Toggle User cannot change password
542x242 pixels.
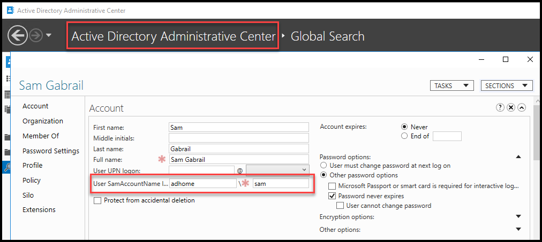341,206
